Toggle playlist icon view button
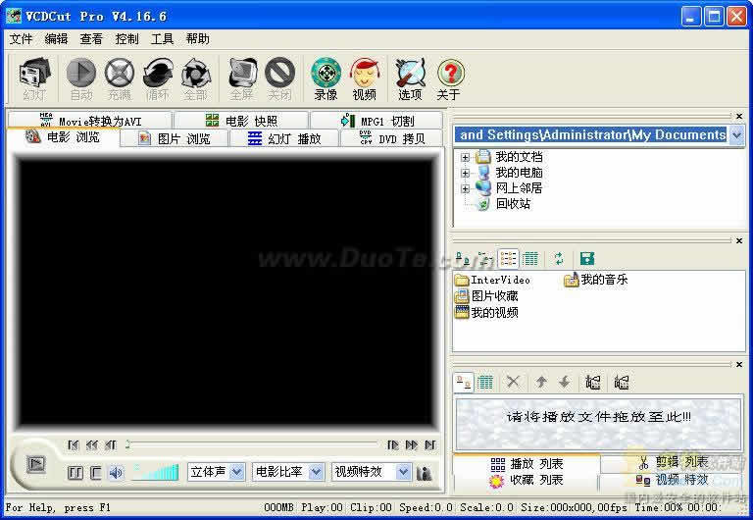The height and width of the screenshot is (520, 753). click(464, 383)
